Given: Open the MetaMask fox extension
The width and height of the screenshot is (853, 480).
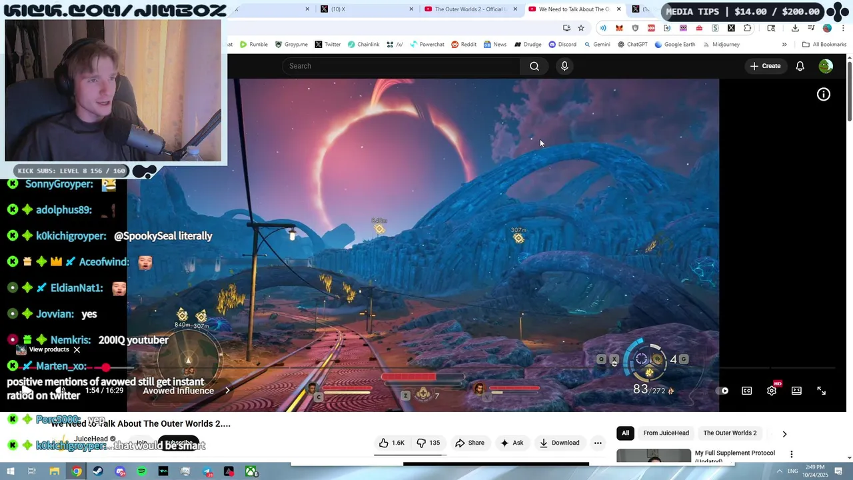Looking at the screenshot, I should pos(619,28).
